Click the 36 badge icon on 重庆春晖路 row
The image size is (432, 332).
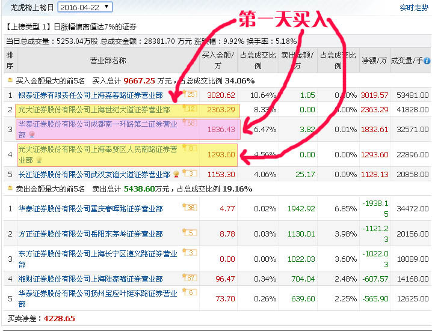pos(190,207)
